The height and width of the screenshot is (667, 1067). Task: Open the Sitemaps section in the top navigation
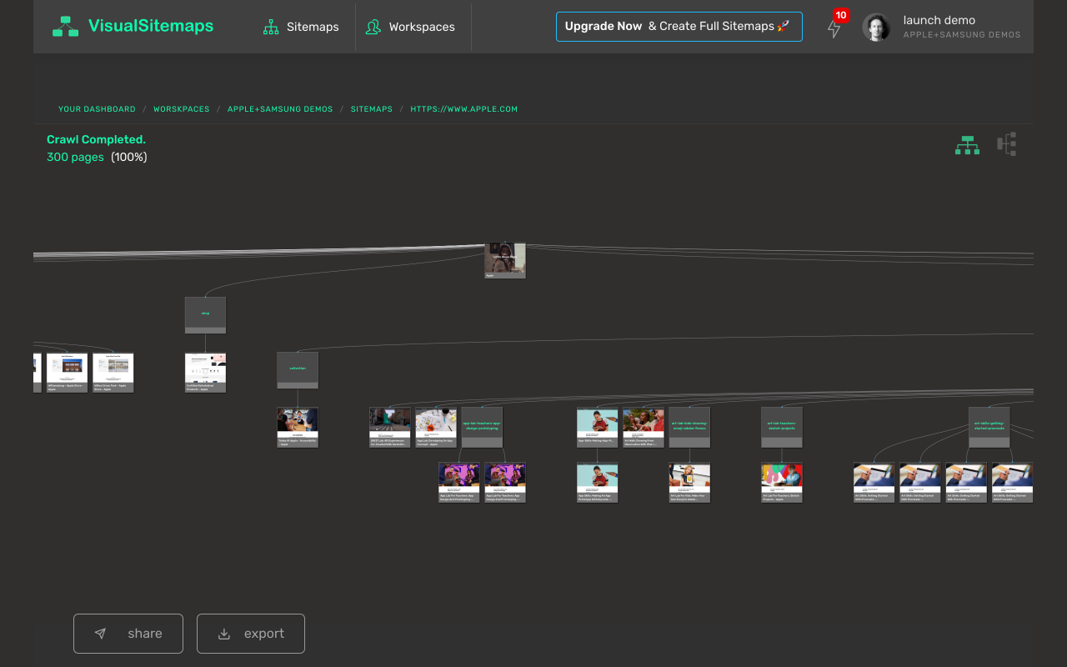pyautogui.click(x=312, y=27)
